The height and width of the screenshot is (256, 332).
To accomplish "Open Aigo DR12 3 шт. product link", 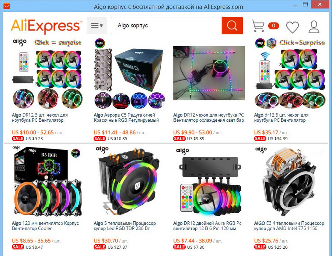I will click(x=40, y=118).
